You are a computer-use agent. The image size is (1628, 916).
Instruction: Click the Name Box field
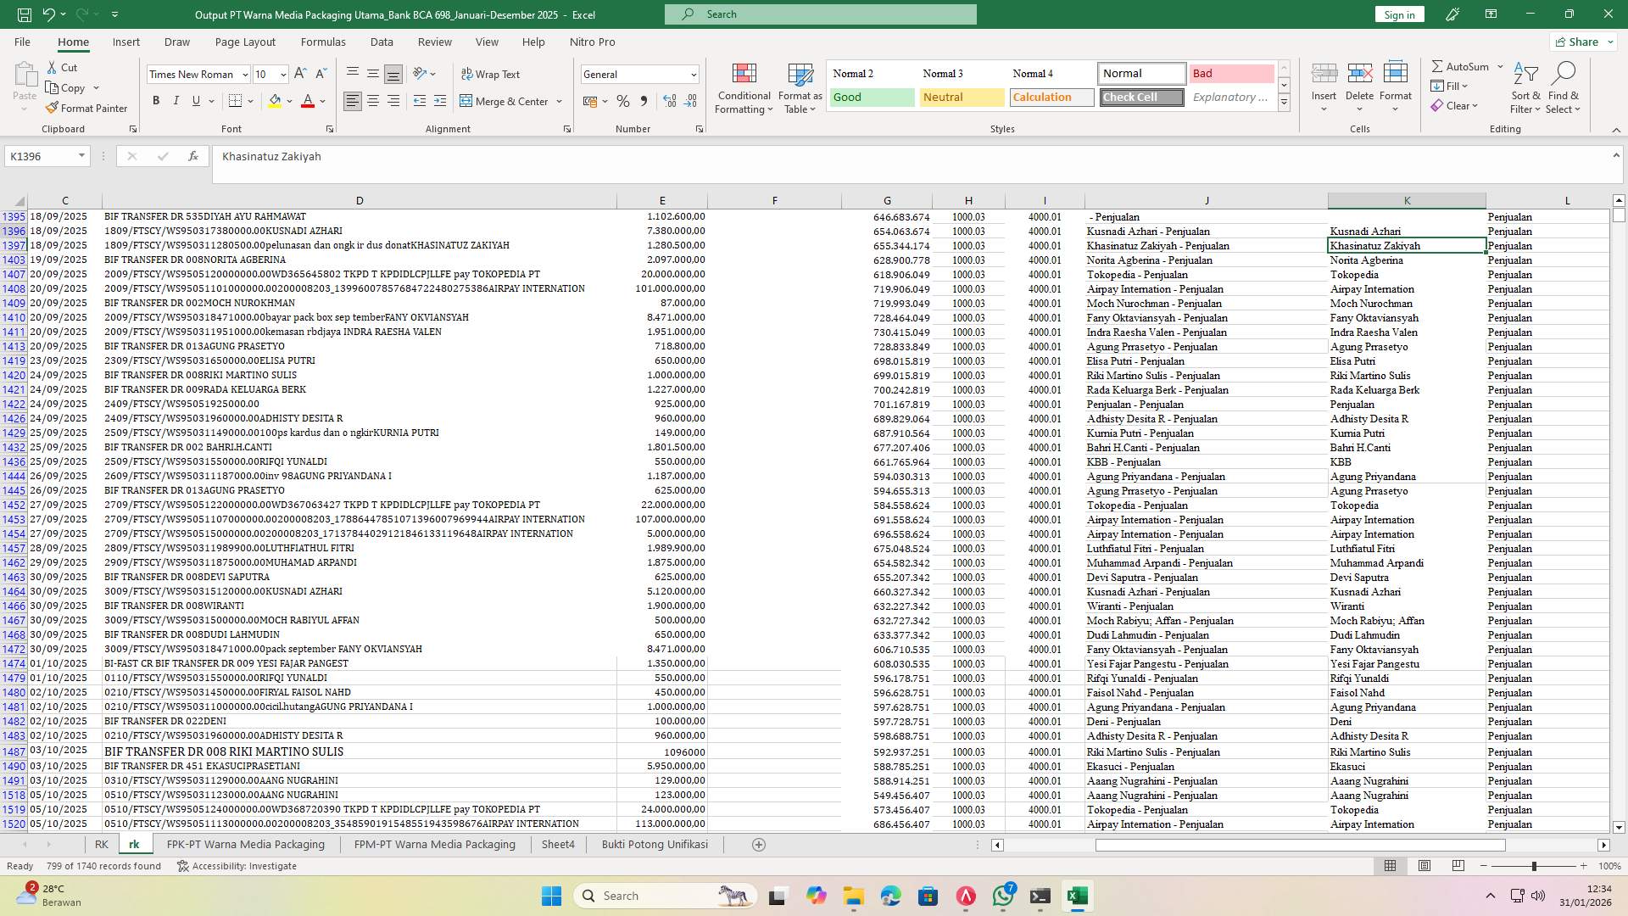pos(40,156)
